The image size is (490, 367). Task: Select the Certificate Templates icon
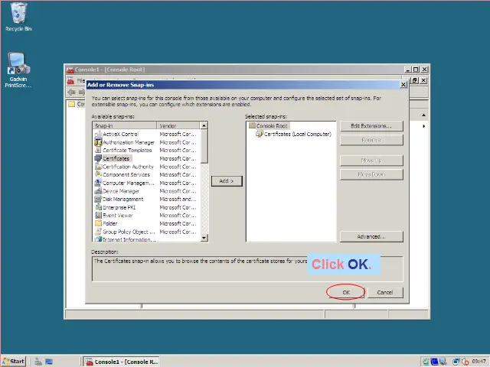click(98, 151)
